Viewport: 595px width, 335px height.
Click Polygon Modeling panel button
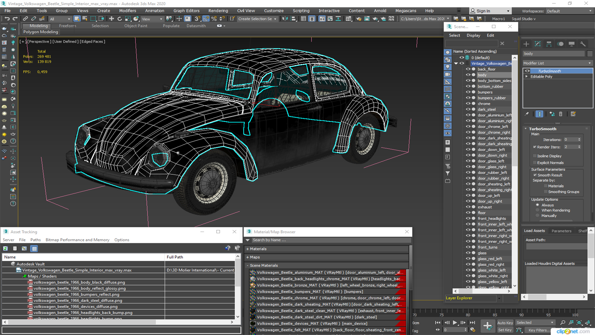pyautogui.click(x=41, y=32)
